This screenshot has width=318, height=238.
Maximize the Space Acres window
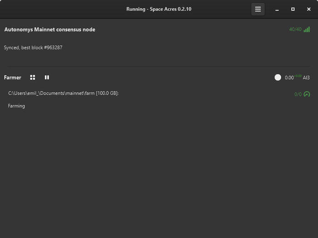coord(293,9)
